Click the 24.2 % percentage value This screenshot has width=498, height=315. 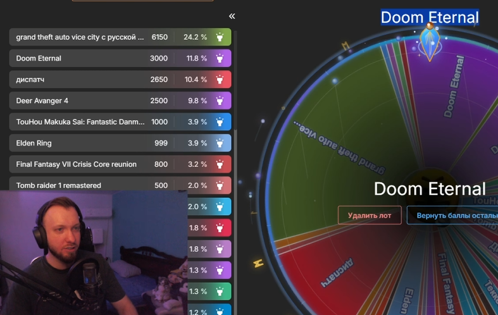(196, 37)
